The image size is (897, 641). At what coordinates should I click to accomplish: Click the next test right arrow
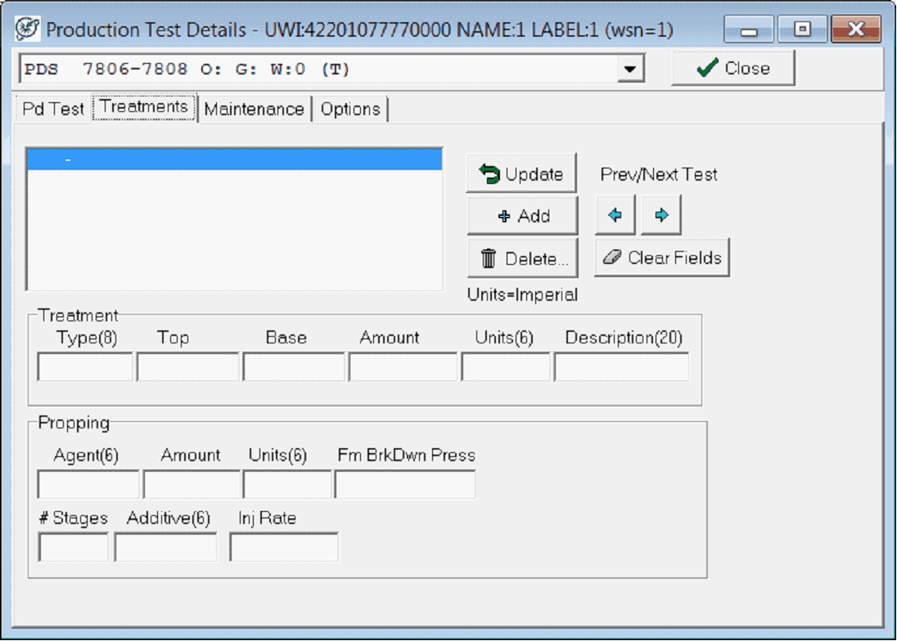661,216
